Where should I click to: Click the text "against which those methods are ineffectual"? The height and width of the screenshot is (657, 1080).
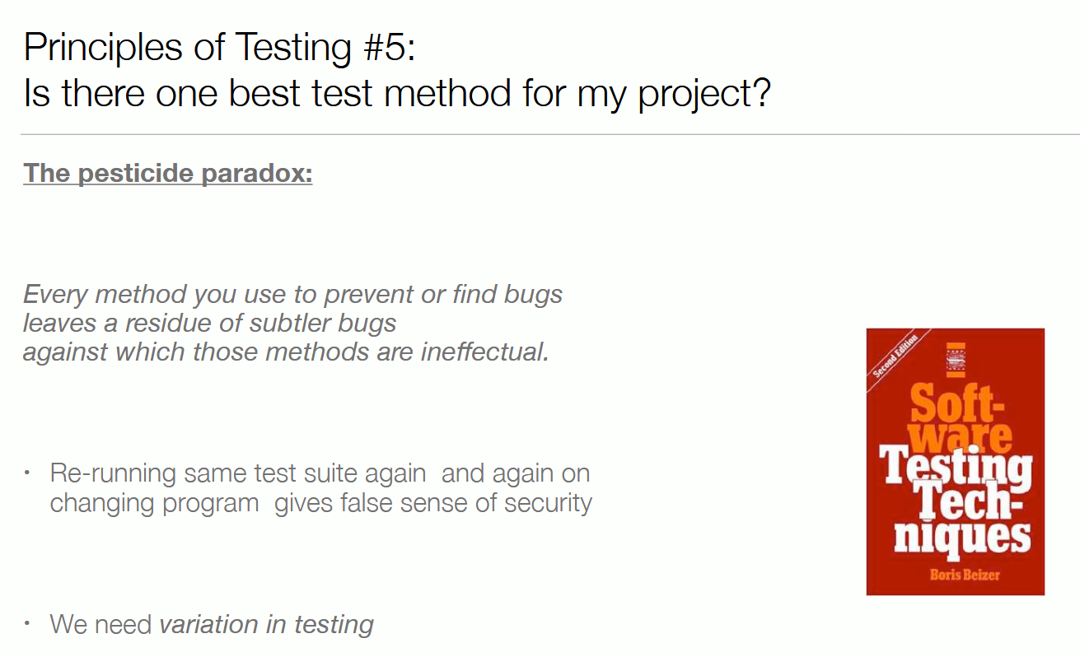[x=286, y=352]
